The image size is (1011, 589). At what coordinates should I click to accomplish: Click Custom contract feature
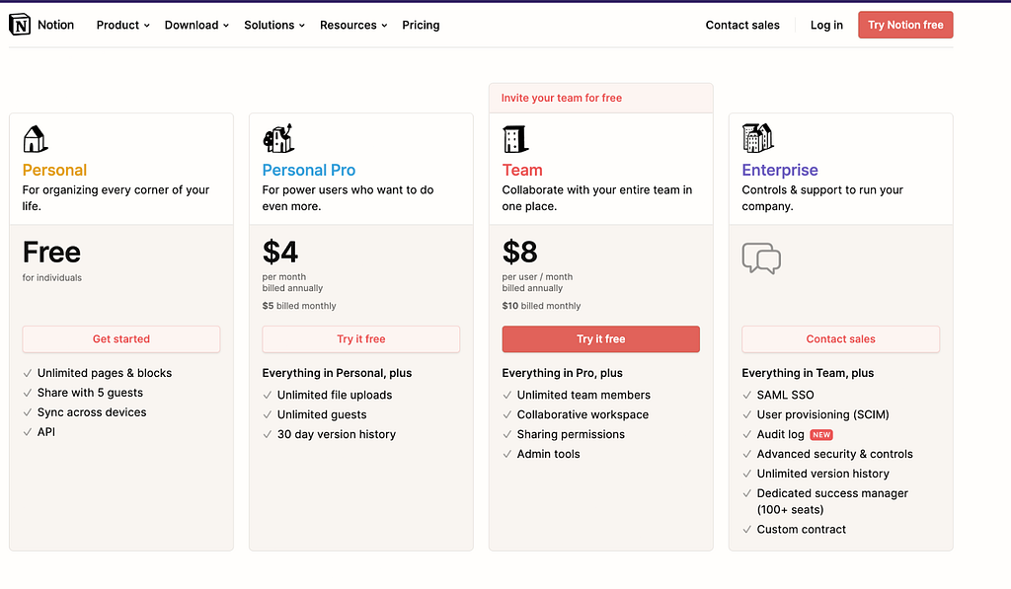[x=802, y=530]
